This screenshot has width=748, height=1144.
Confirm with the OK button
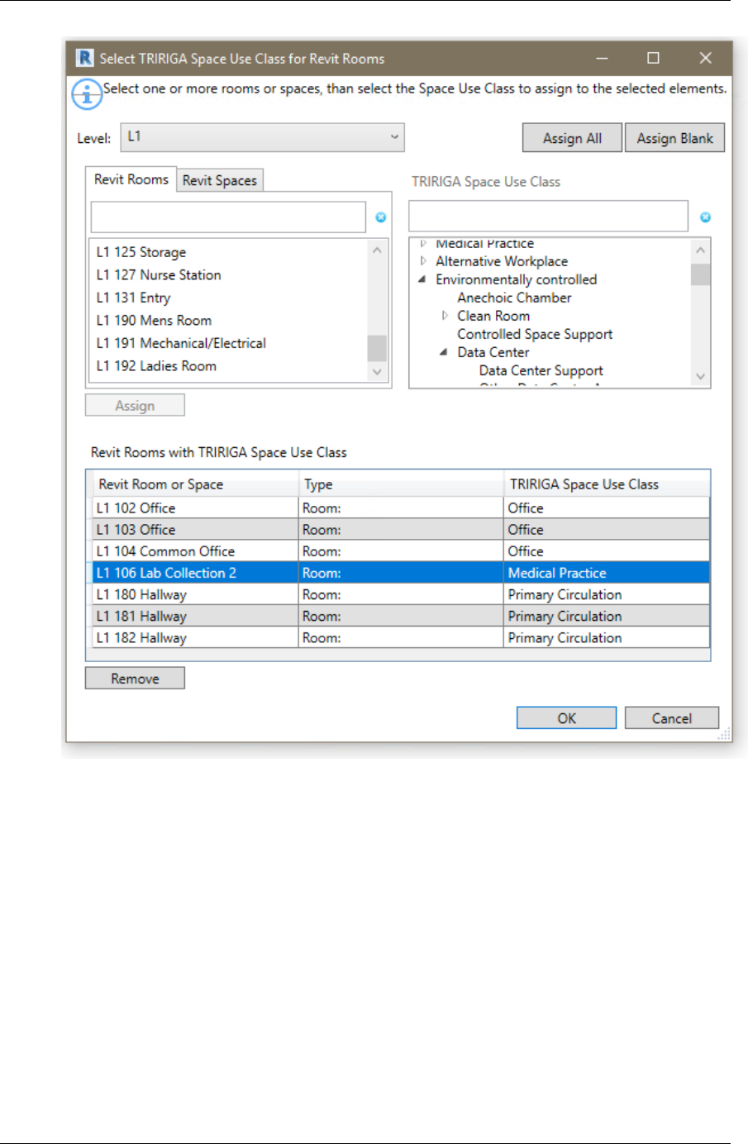click(566, 717)
